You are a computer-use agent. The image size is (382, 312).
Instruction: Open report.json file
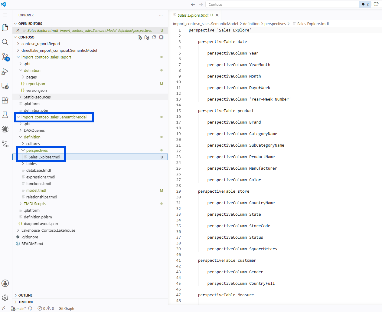tap(35, 84)
